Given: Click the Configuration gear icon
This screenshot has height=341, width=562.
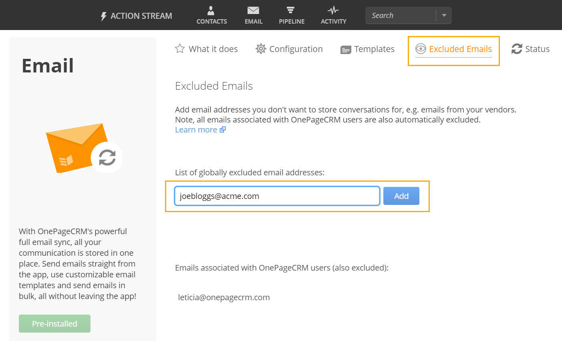Looking at the screenshot, I should (x=261, y=49).
